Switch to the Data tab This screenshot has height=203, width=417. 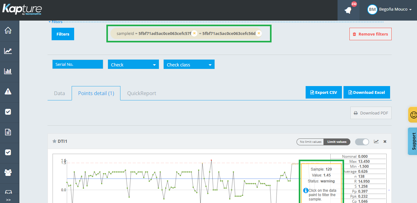(59, 93)
